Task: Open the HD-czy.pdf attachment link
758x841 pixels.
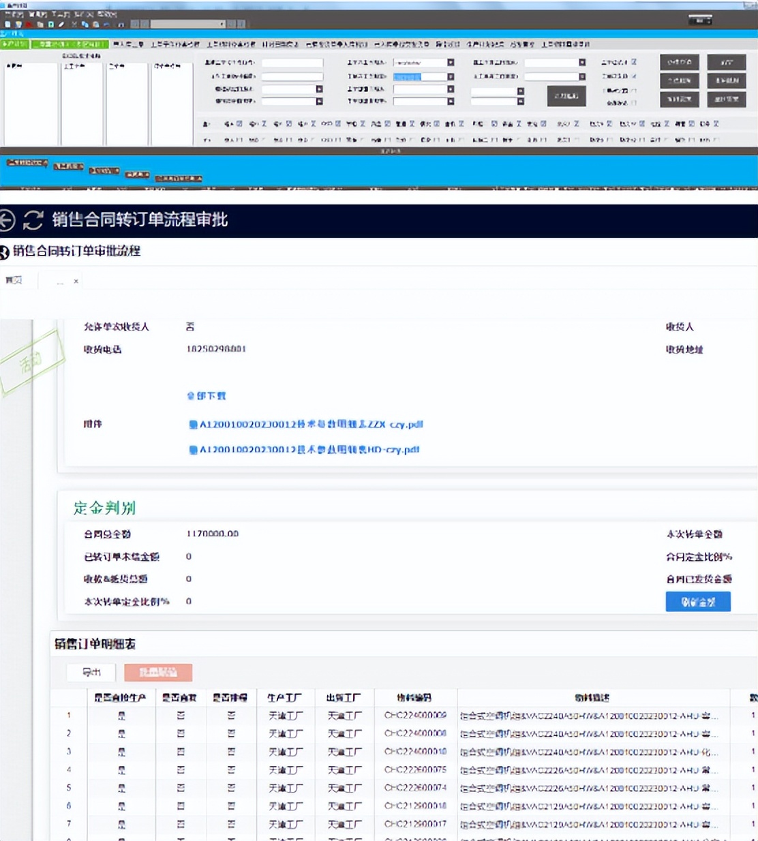Action: point(309,450)
